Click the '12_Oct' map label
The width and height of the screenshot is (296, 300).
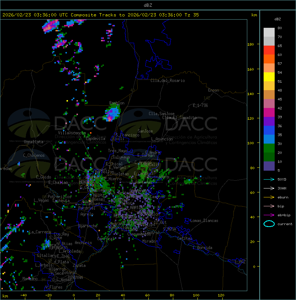(x=160, y=222)
